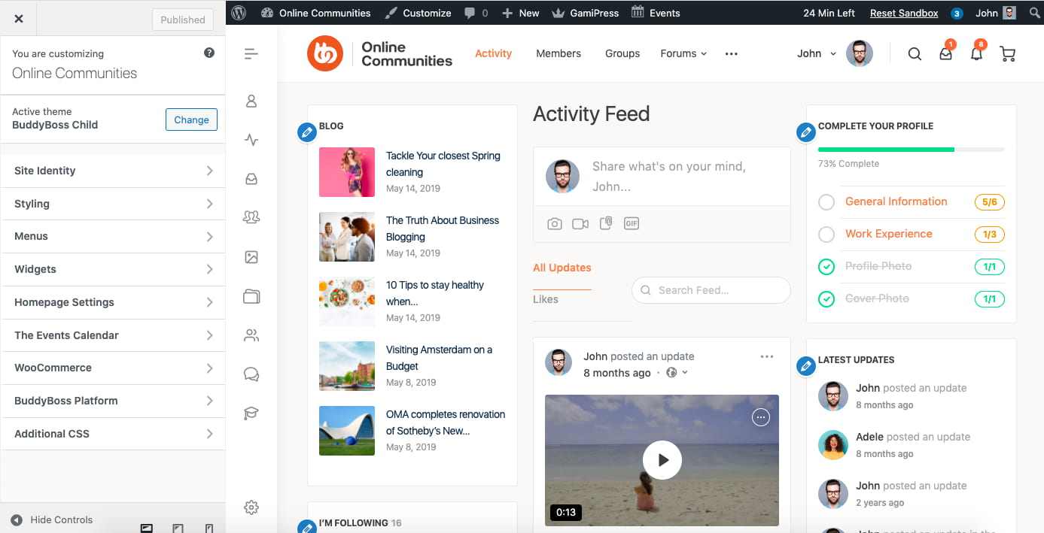Expand the Site Identity customizer section
This screenshot has height=533, width=1044.
coord(112,171)
